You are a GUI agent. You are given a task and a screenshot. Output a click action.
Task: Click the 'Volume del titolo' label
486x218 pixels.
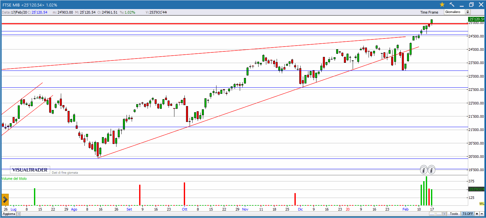15,179
